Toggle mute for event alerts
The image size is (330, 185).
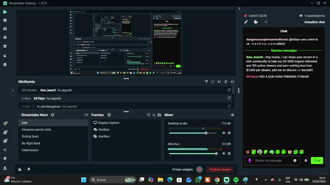tap(226, 82)
